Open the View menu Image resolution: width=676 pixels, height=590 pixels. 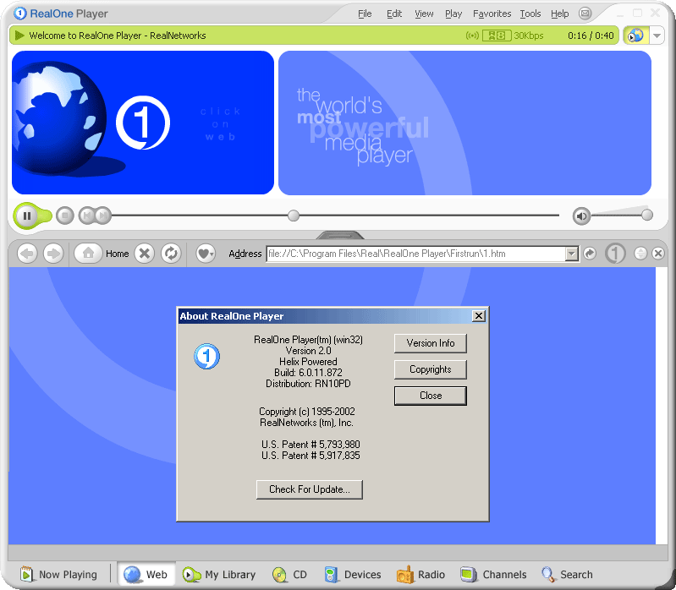(x=424, y=14)
